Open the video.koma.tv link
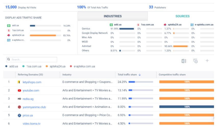219x128 pixels. [32, 124]
